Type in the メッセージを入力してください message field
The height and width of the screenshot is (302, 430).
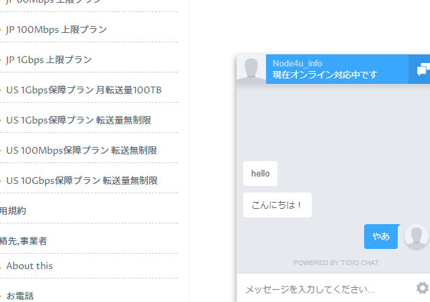(322, 289)
